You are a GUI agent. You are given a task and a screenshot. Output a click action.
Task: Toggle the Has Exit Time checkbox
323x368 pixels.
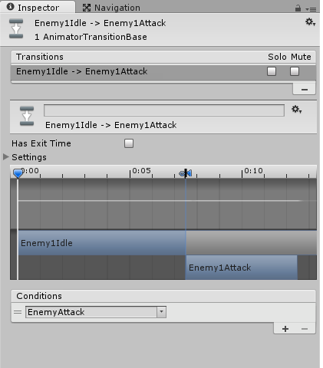tap(129, 143)
